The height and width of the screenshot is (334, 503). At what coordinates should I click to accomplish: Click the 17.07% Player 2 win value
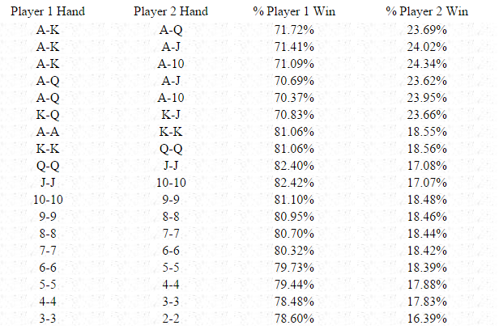pos(427,182)
